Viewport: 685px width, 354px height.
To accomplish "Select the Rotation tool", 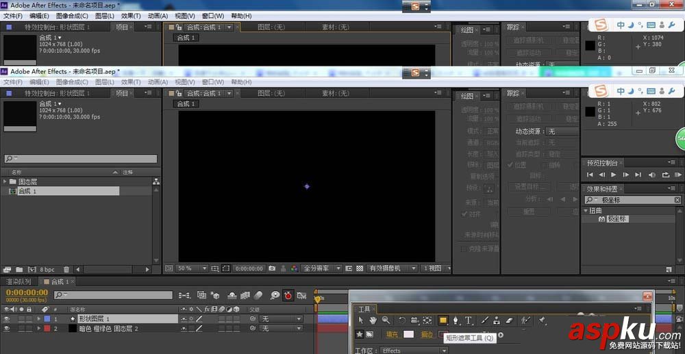I will pos(403,320).
